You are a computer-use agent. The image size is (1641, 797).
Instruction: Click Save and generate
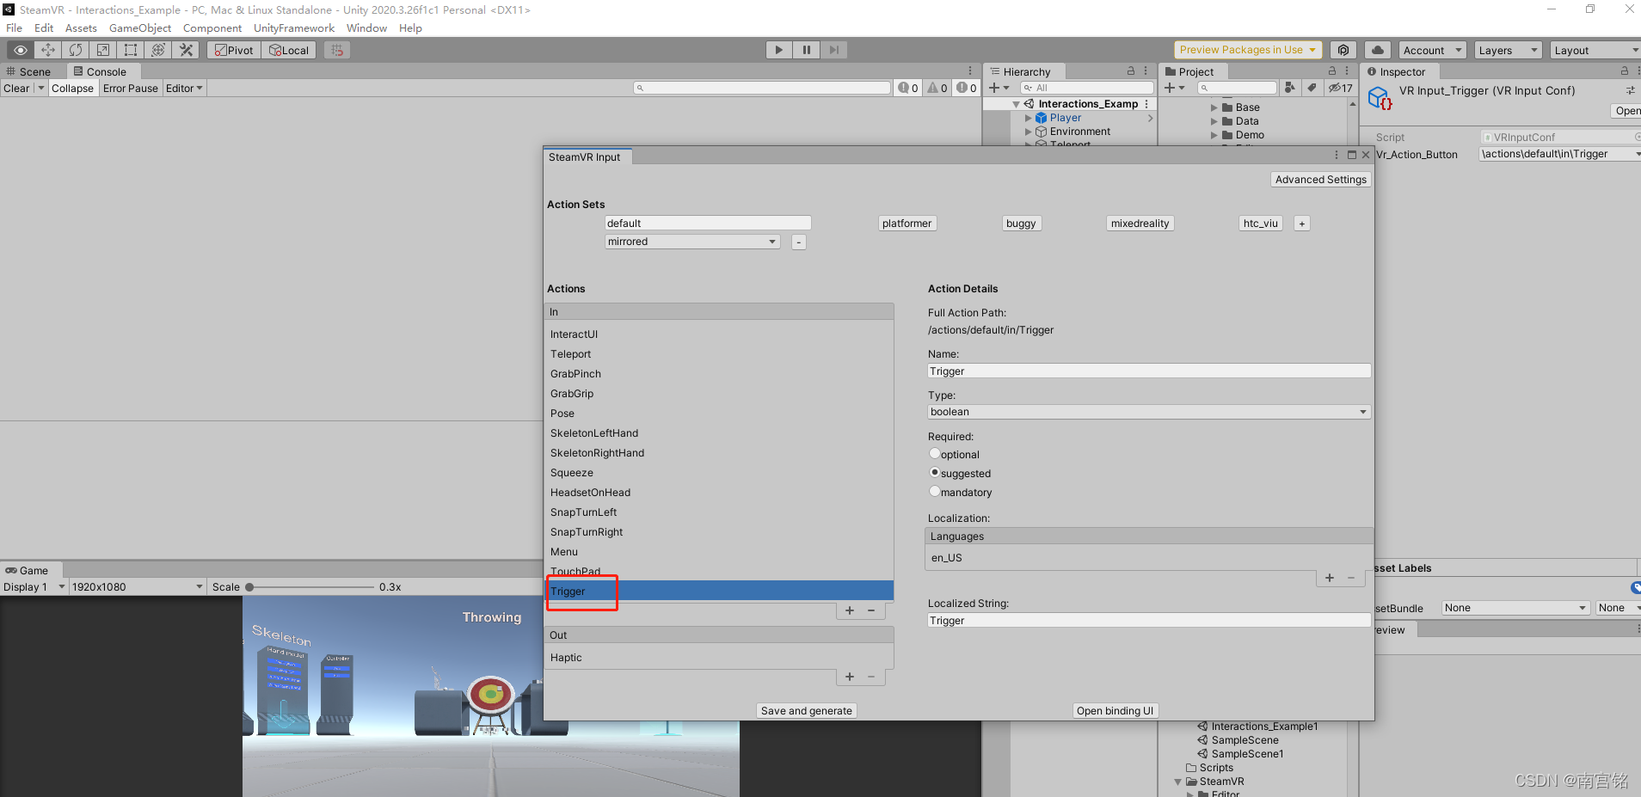tap(807, 711)
